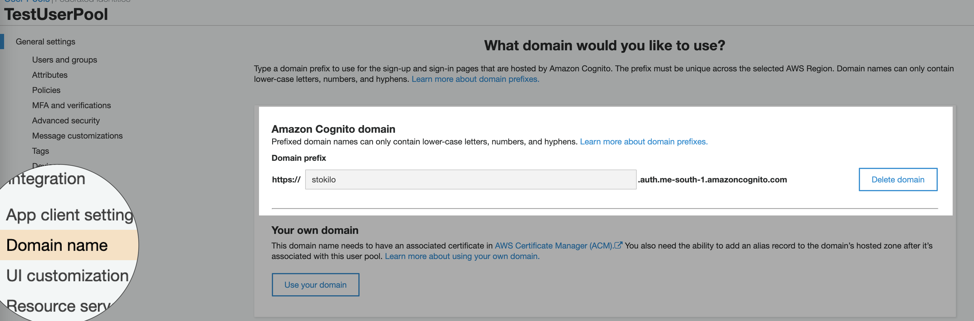Click the domain prefix field containing stokilo

(x=470, y=180)
